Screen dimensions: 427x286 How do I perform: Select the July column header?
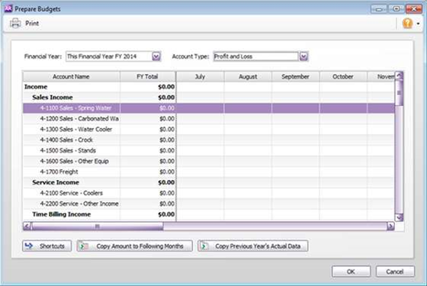coord(200,76)
